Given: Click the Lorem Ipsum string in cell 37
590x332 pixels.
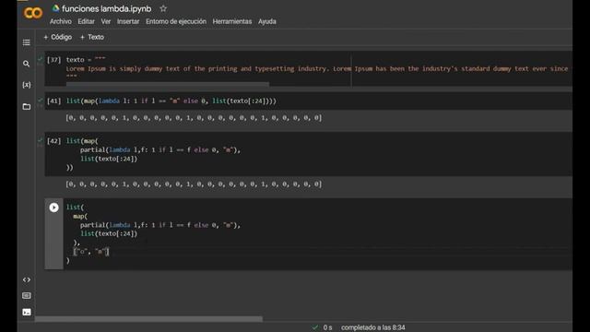Looking at the screenshot, I should point(318,68).
